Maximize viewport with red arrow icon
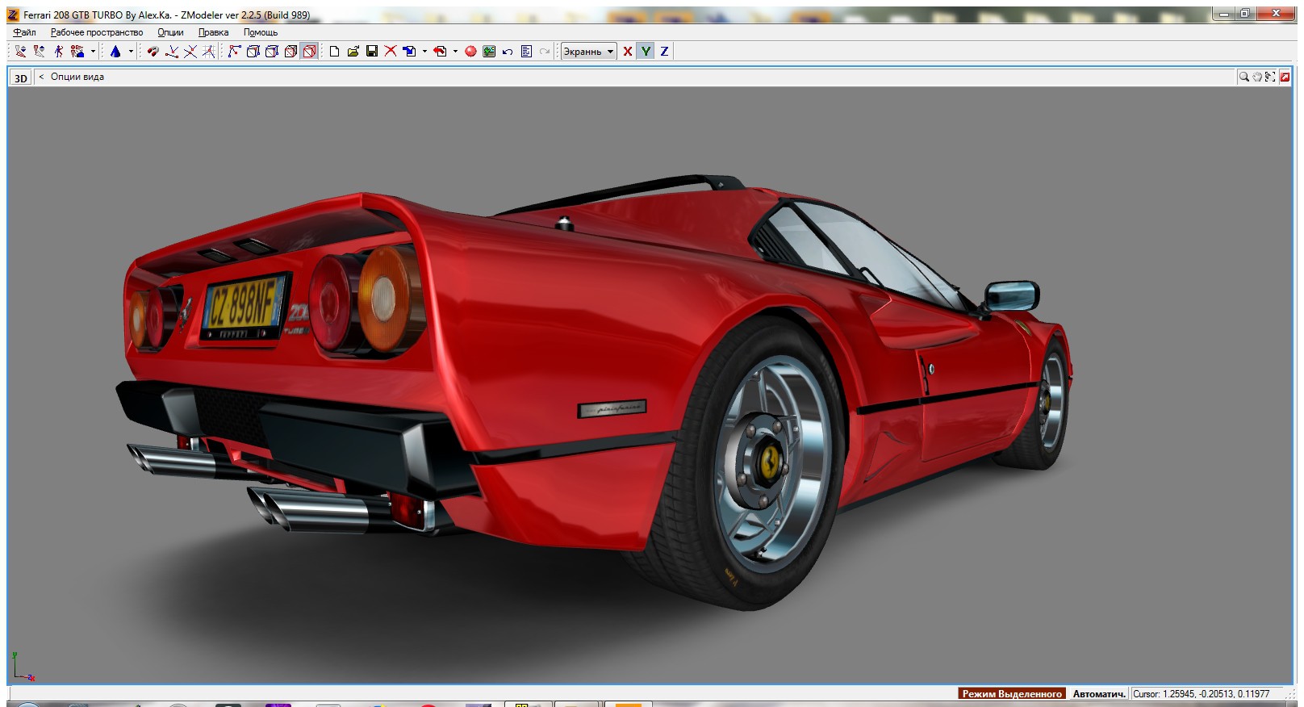Image resolution: width=1304 pixels, height=707 pixels. (1285, 77)
